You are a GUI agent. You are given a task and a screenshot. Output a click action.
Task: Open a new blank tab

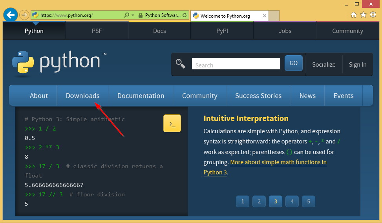click(x=274, y=16)
